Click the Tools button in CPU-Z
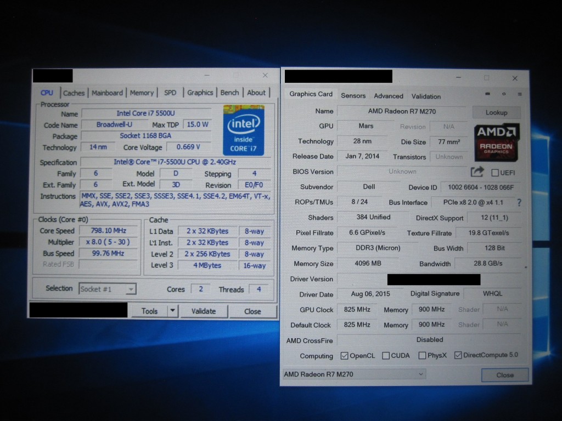The width and height of the screenshot is (562, 421). coord(149,311)
